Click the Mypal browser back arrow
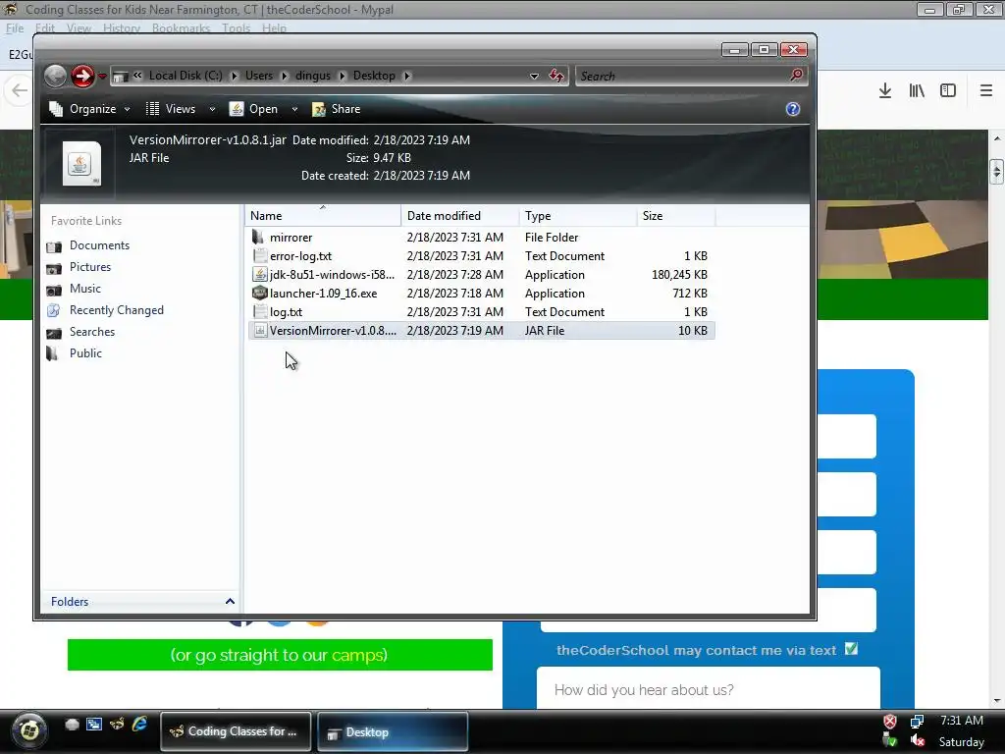Image resolution: width=1005 pixels, height=754 pixels. [x=20, y=90]
